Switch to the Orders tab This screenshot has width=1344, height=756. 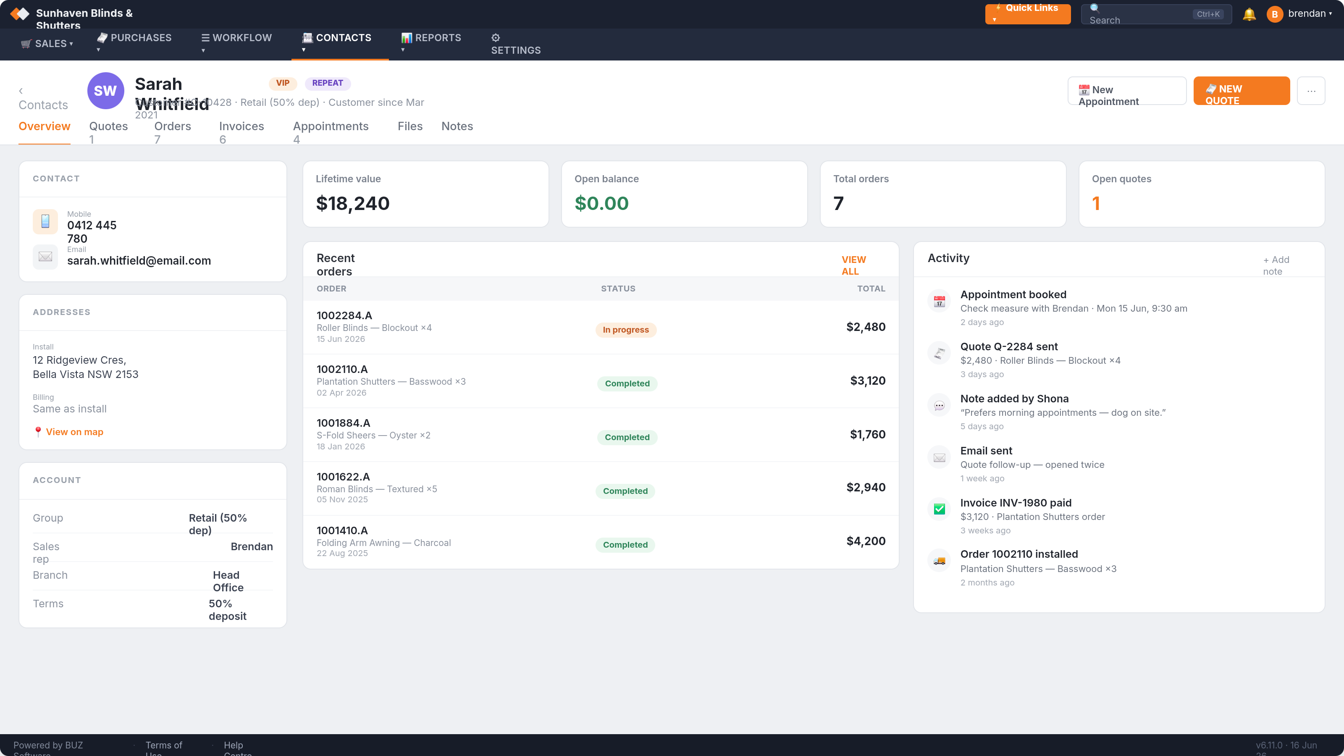(x=173, y=133)
